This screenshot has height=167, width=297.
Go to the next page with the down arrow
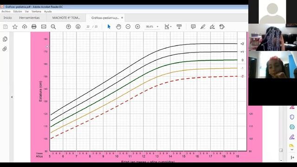tap(78, 27)
